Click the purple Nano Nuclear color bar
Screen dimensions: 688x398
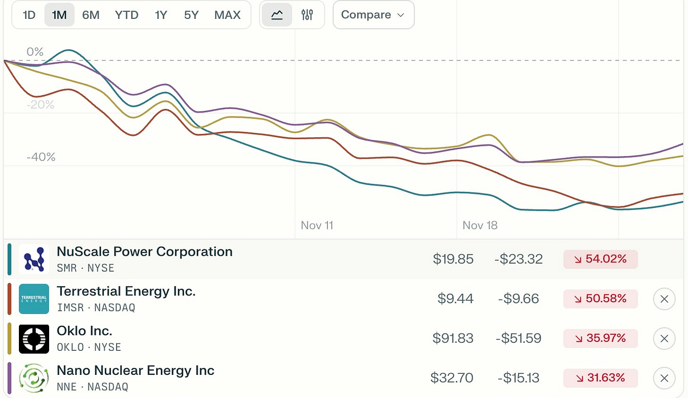(9, 378)
